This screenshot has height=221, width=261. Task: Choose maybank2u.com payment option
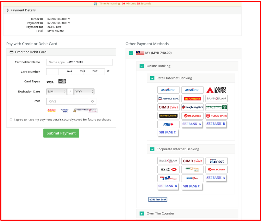168,116
